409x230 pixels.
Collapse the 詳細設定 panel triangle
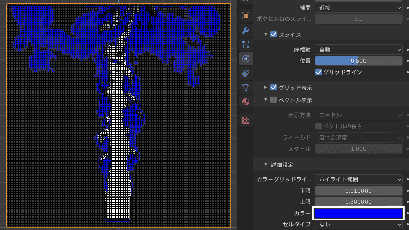(x=265, y=164)
